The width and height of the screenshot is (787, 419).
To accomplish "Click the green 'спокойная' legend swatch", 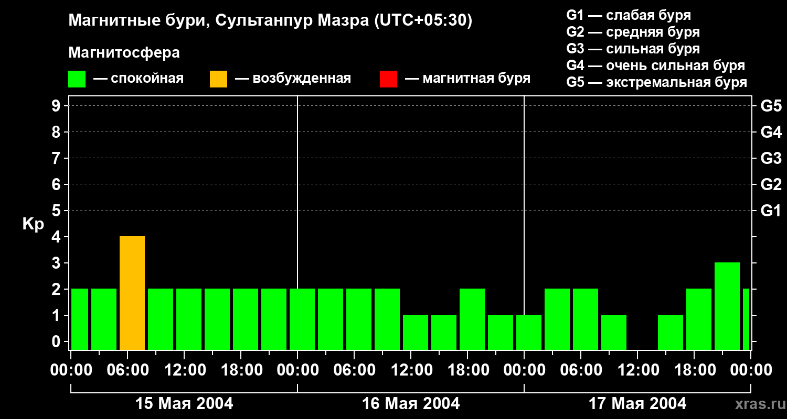I will [77, 79].
